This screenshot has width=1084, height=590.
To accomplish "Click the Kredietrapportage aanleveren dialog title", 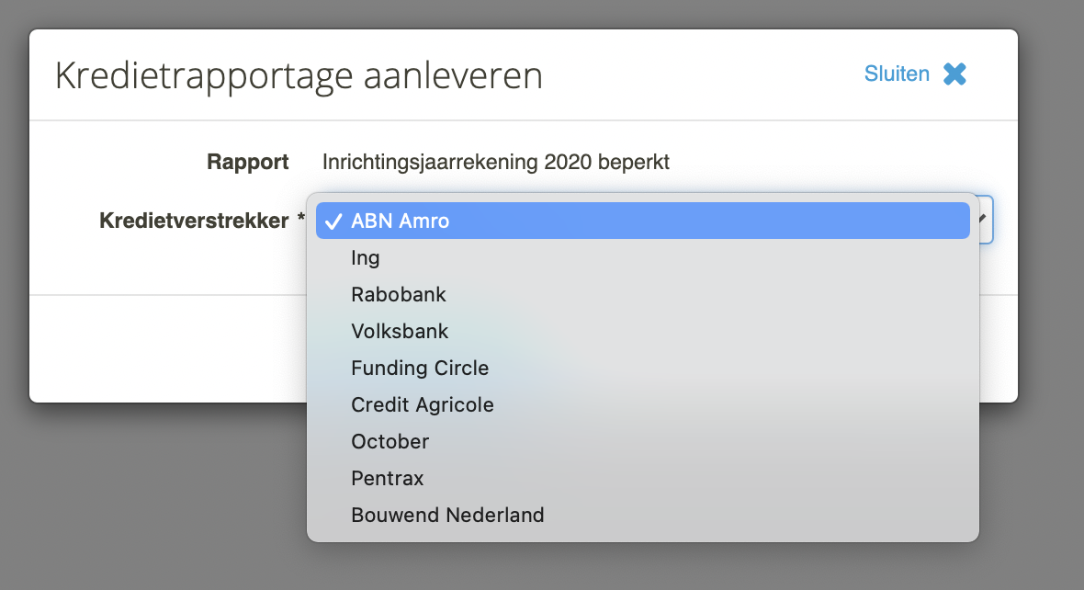I will pyautogui.click(x=299, y=75).
